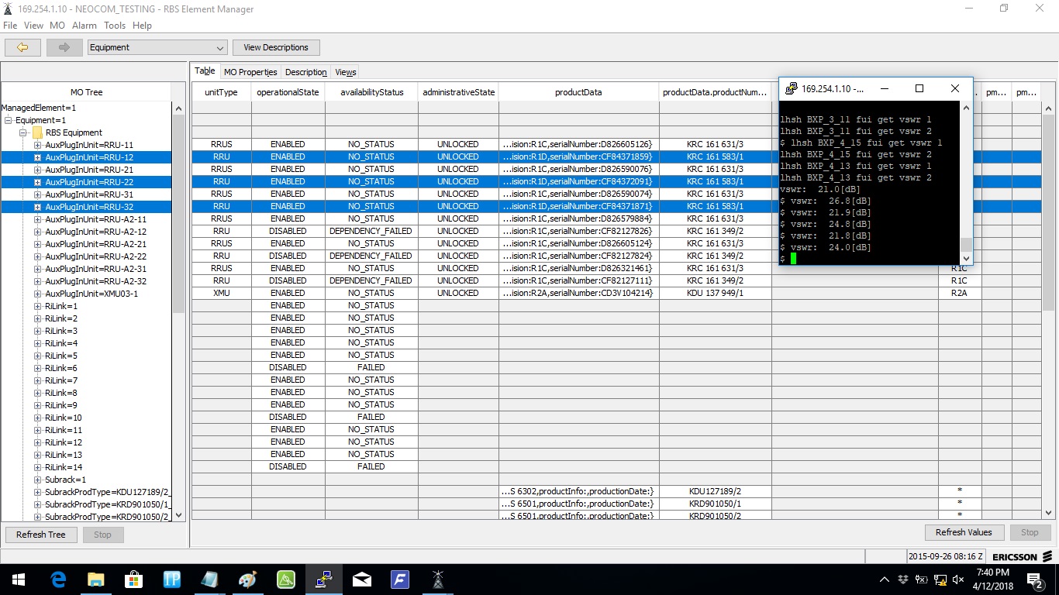This screenshot has height=595, width=1059.
Task: Click the productData column header
Action: [578, 92]
